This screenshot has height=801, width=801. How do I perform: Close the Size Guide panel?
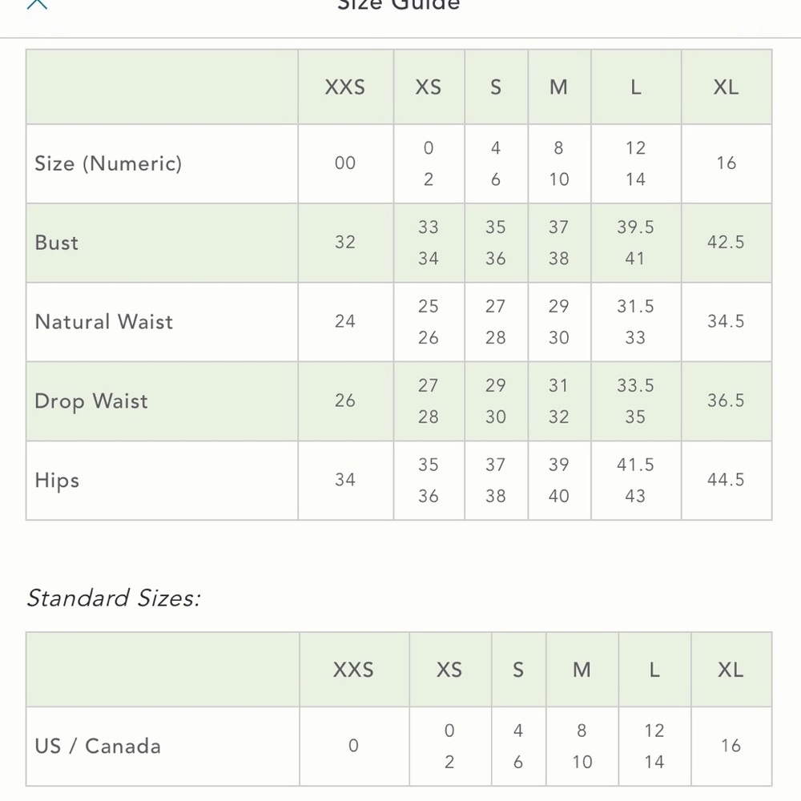pos(37,4)
